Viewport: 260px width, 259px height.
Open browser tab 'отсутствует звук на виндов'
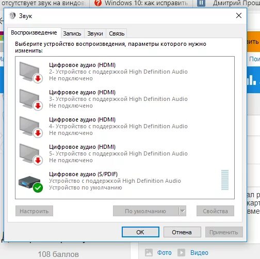point(44,3)
